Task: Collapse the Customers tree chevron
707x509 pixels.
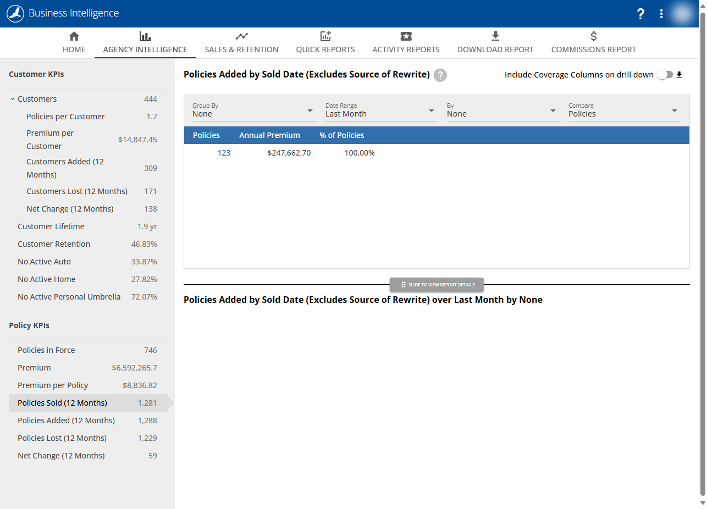Action: click(12, 99)
